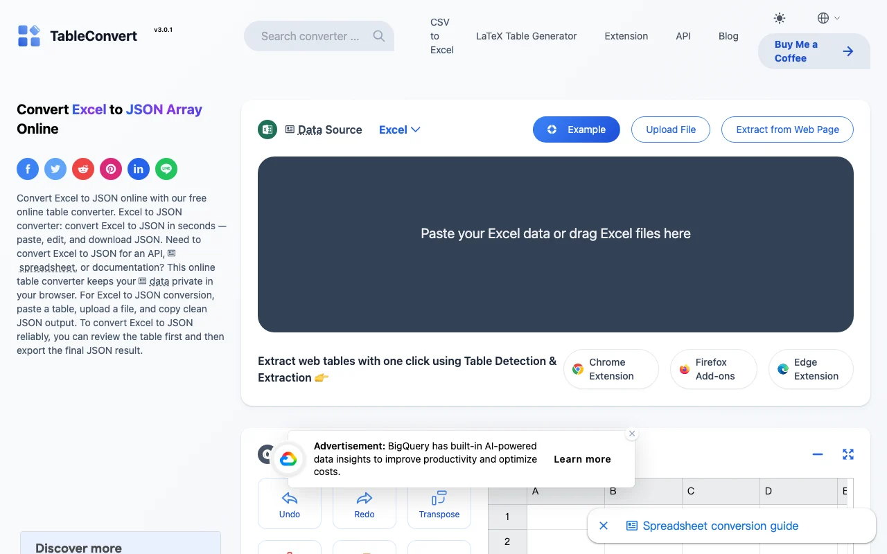Focus the Excel data paste area
The width and height of the screenshot is (887, 554).
(x=556, y=244)
